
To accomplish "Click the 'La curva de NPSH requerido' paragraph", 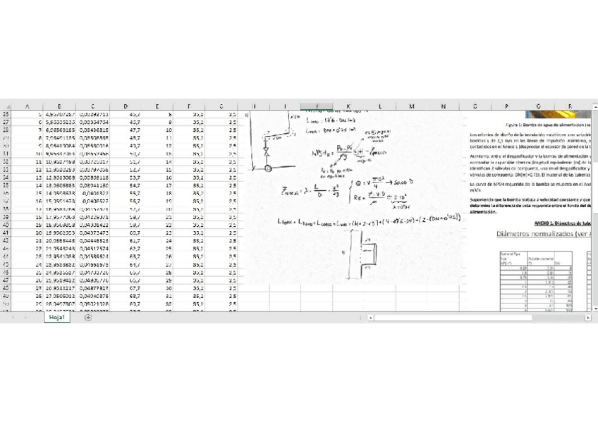I will 530,187.
